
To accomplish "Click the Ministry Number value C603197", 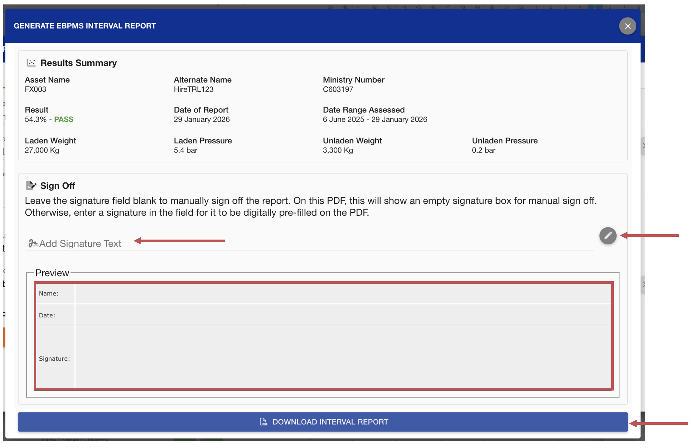I will coord(338,89).
